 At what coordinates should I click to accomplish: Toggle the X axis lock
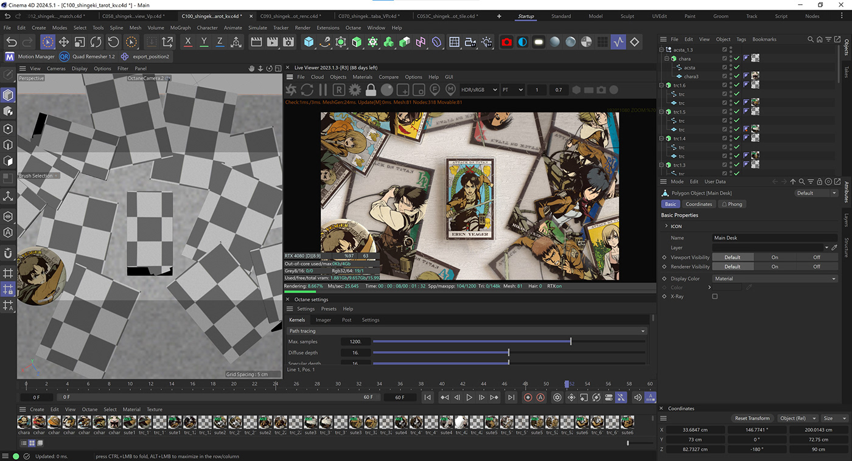click(188, 42)
